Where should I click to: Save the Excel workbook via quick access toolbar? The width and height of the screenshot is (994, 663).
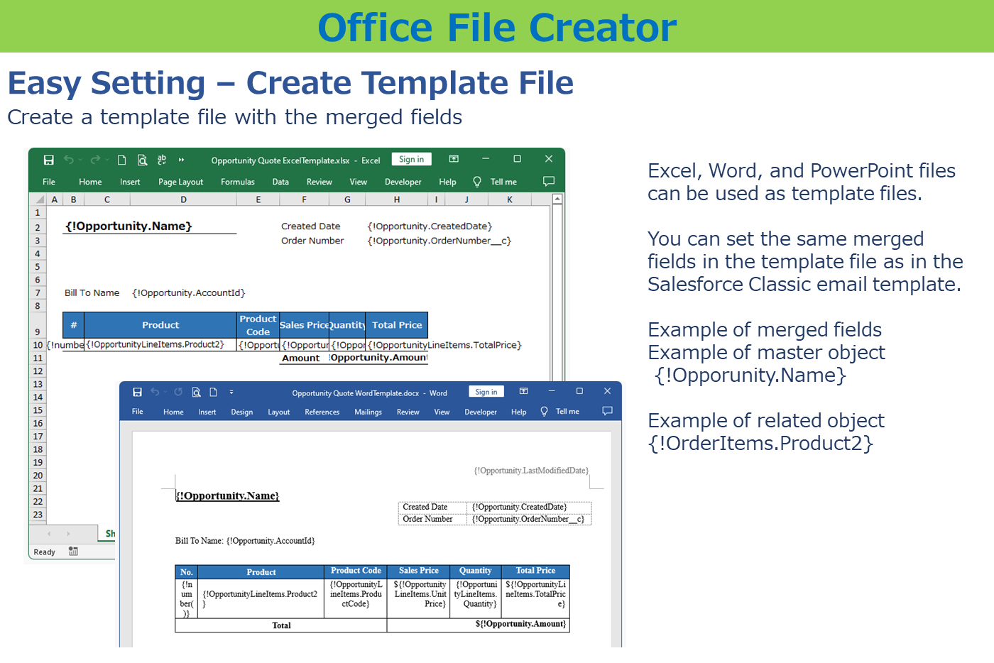tap(49, 160)
